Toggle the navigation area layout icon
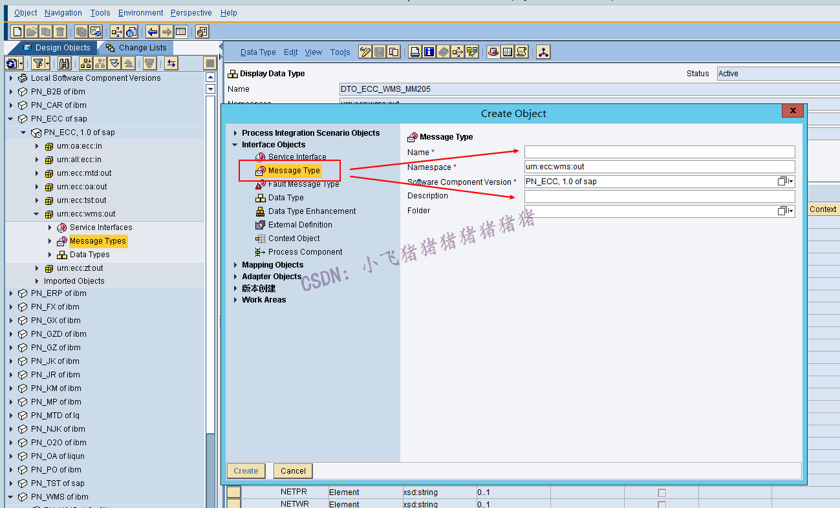 [180, 32]
